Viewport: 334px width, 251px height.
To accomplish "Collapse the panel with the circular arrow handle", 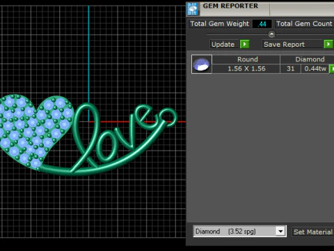I will point(271,34).
